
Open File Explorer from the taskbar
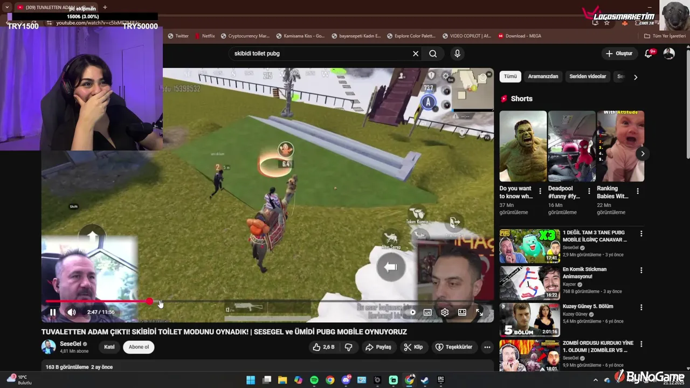click(x=282, y=380)
